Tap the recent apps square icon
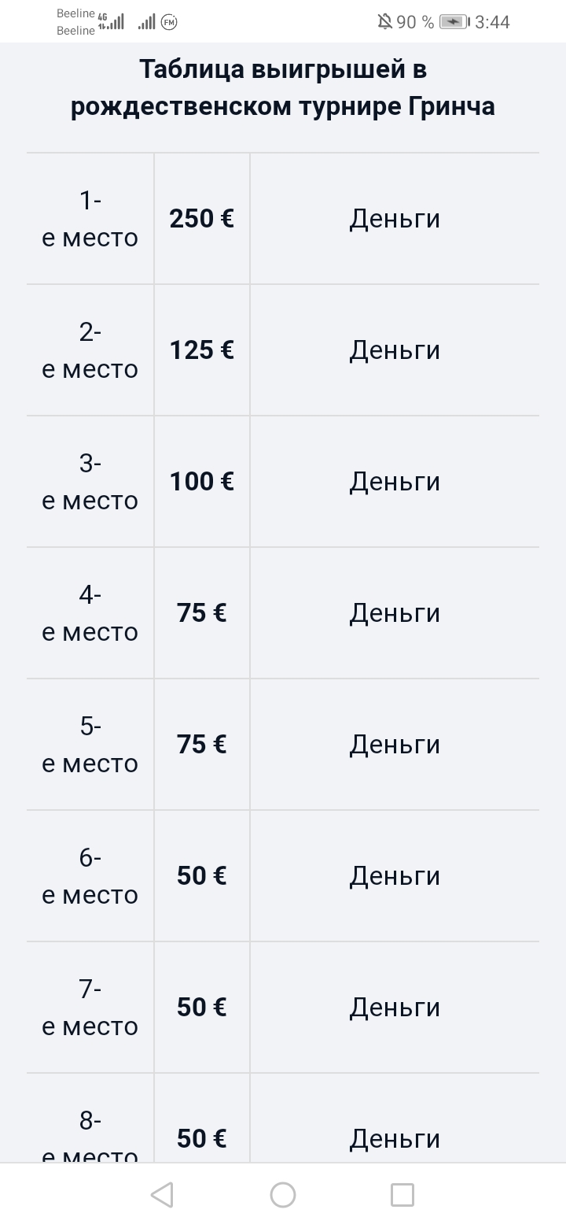The image size is (566, 1228). (402, 1195)
